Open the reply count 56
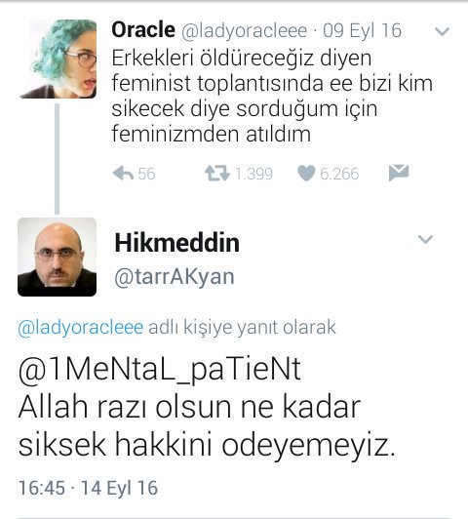This screenshot has height=519, width=468. coord(146,174)
